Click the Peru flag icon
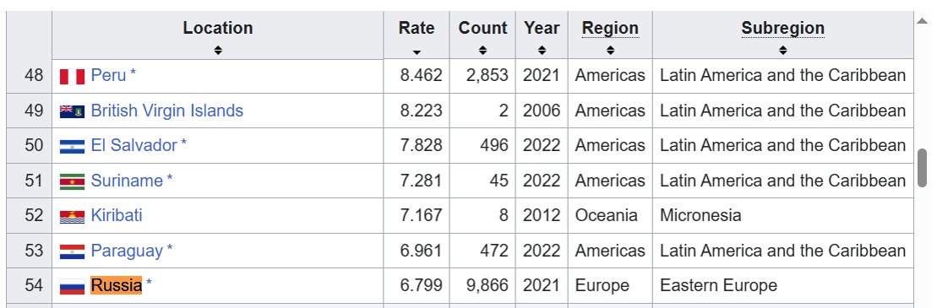This screenshot has height=308, width=937. click(x=72, y=77)
